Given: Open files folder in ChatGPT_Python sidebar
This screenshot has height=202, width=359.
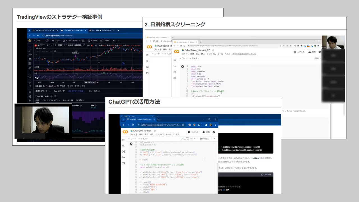Looking at the screenshot, I should pos(123,163).
